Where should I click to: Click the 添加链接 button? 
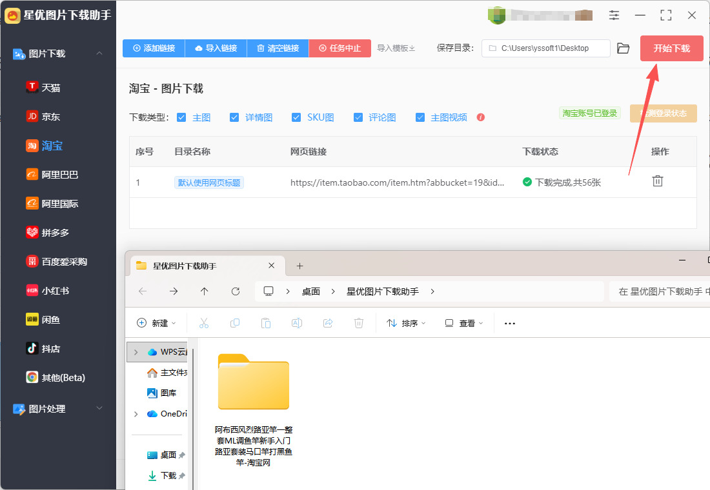(154, 48)
